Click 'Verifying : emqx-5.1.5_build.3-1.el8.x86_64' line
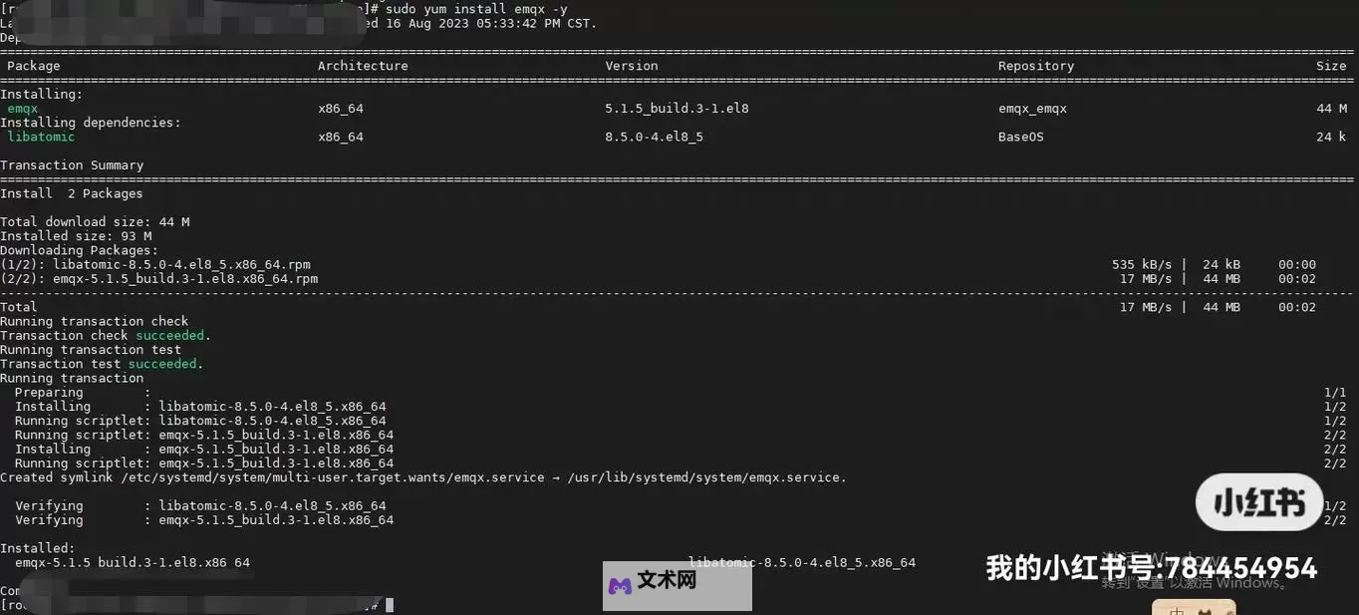 [204, 520]
